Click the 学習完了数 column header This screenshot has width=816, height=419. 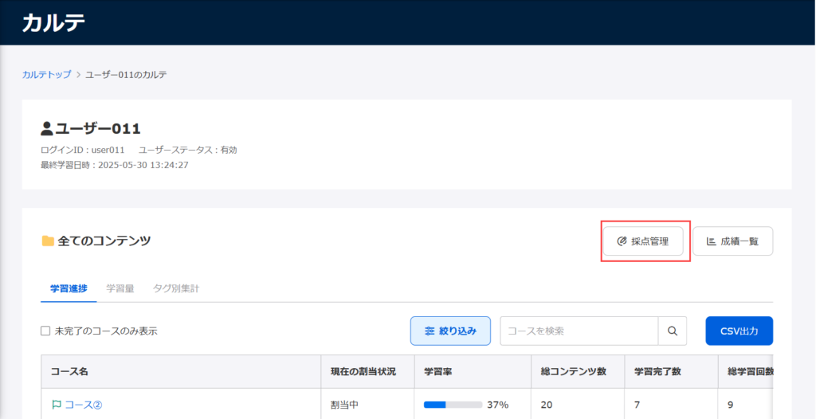click(671, 372)
